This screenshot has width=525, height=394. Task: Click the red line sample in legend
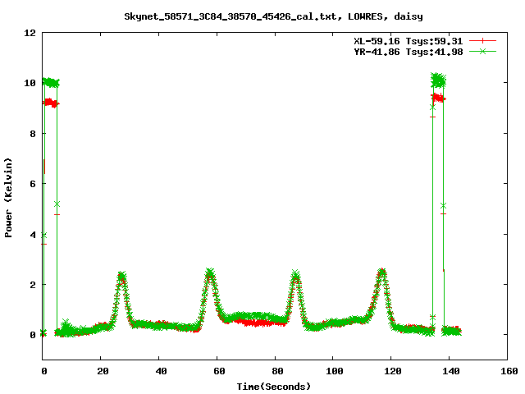point(483,40)
